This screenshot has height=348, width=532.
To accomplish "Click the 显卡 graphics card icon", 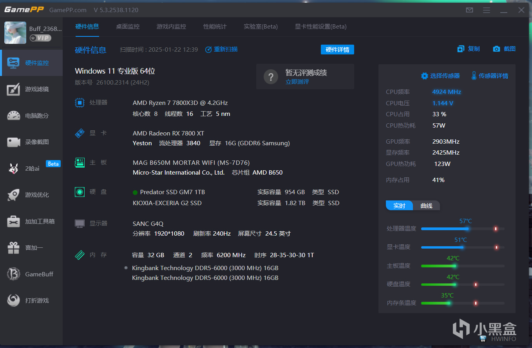I will [80, 133].
